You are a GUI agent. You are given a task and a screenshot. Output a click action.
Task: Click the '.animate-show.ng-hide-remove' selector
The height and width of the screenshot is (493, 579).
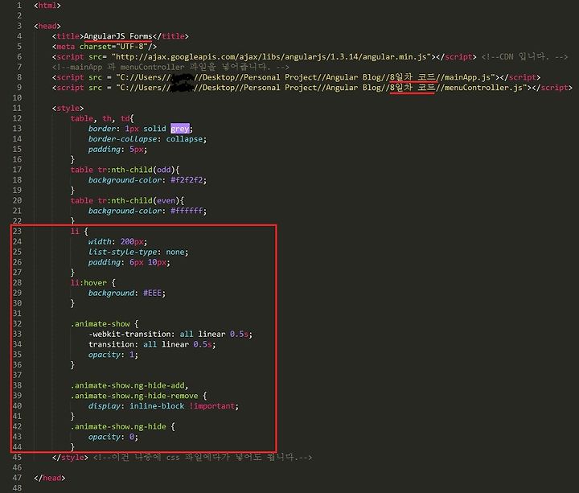point(134,396)
